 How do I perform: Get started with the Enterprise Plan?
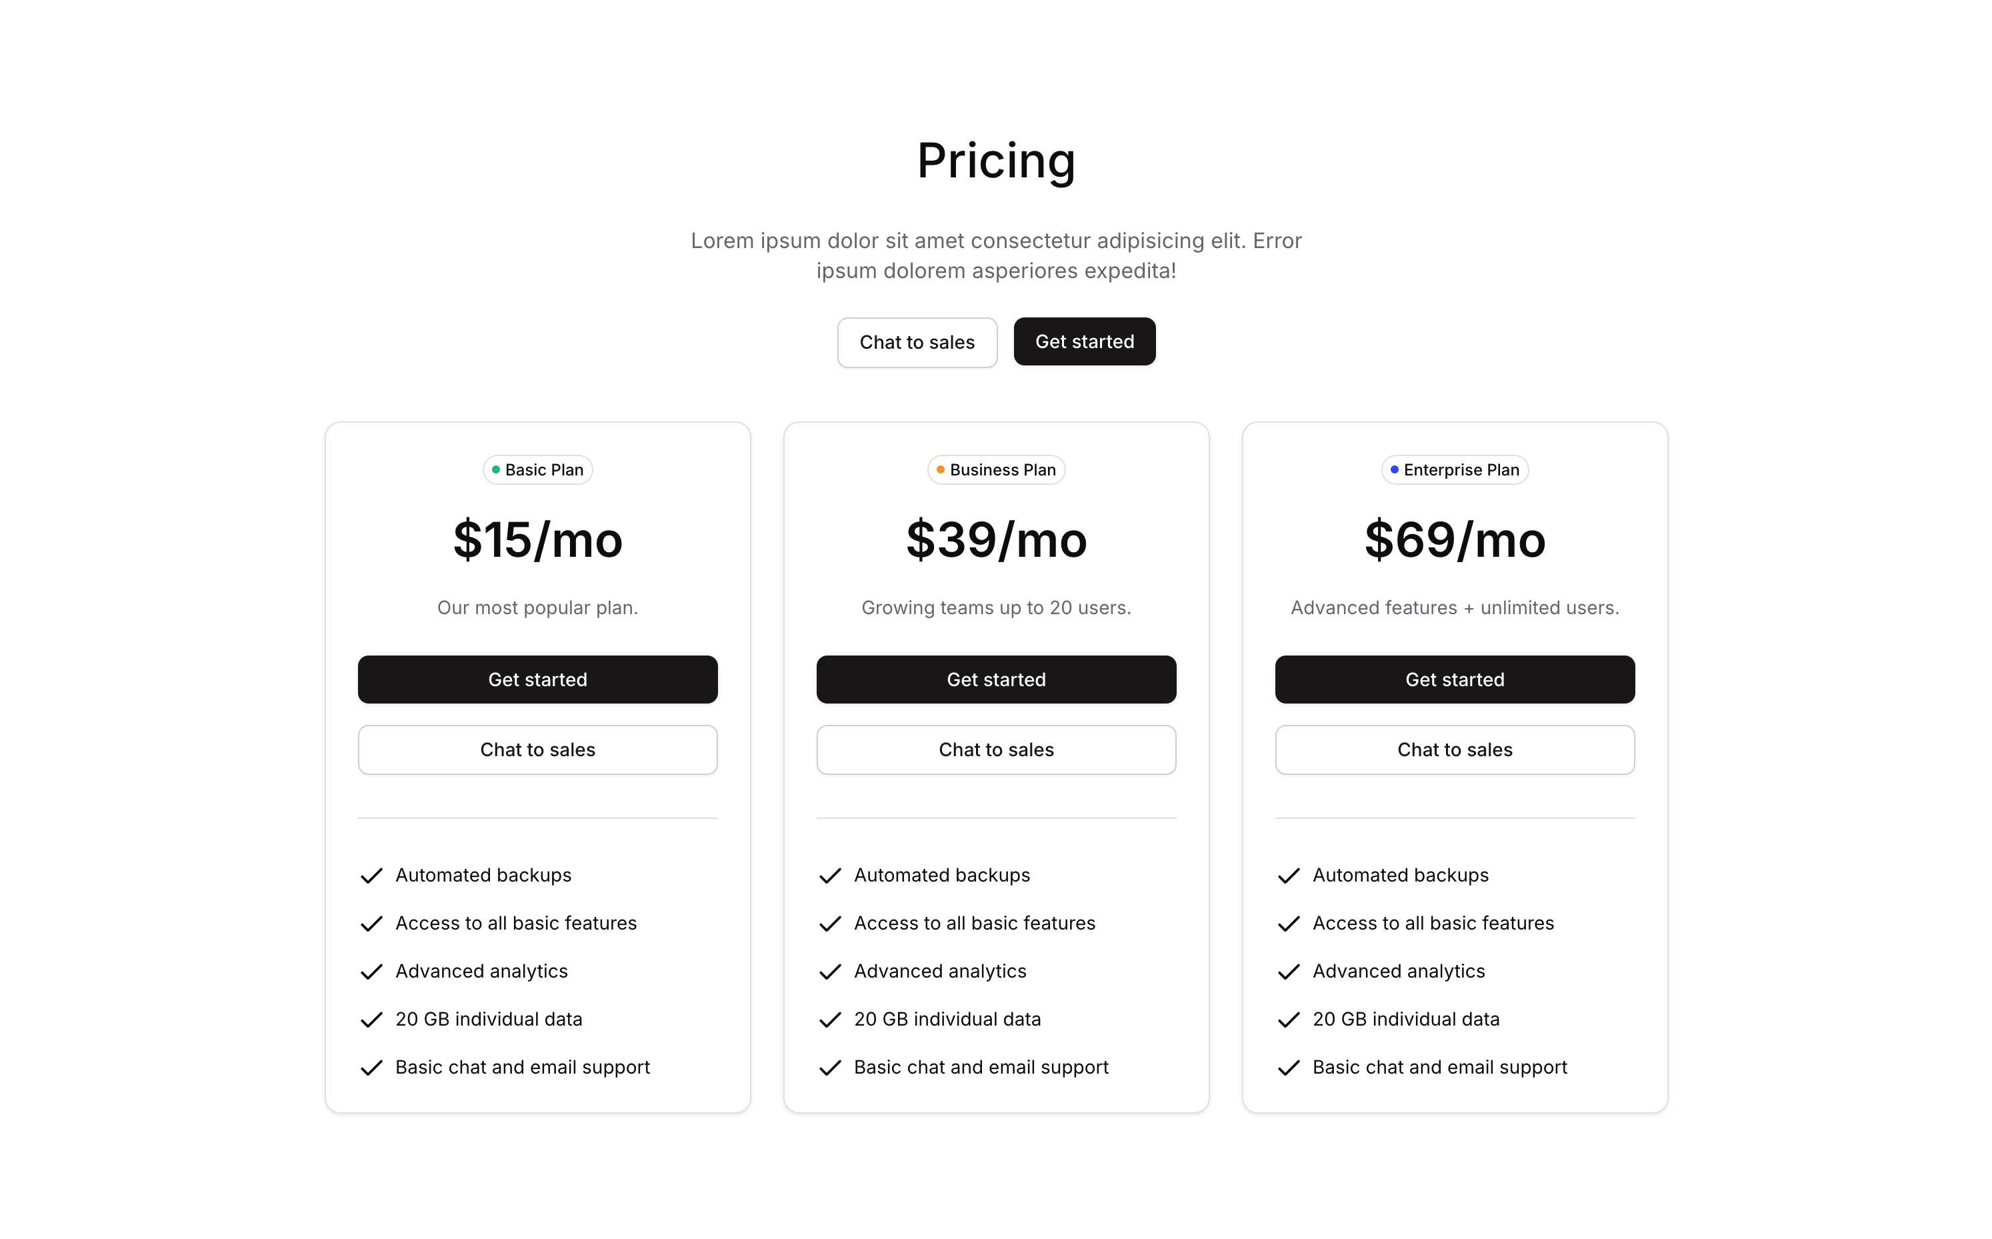pyautogui.click(x=1455, y=680)
